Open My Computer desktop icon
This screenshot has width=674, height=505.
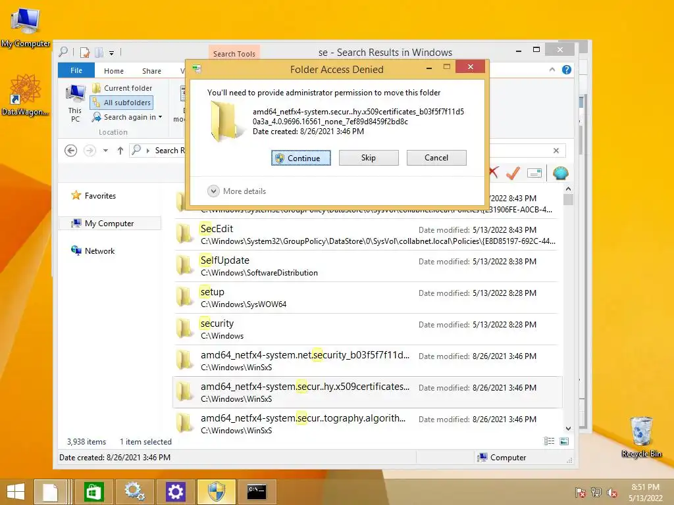click(26, 28)
